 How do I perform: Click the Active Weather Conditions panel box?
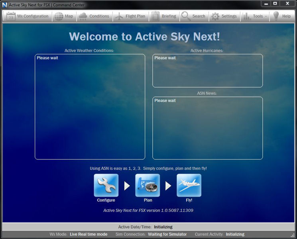(x=90, y=107)
